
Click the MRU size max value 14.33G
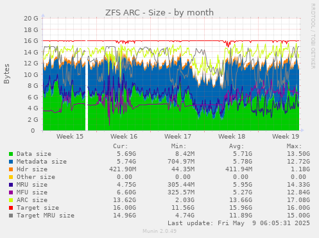click(298, 185)
